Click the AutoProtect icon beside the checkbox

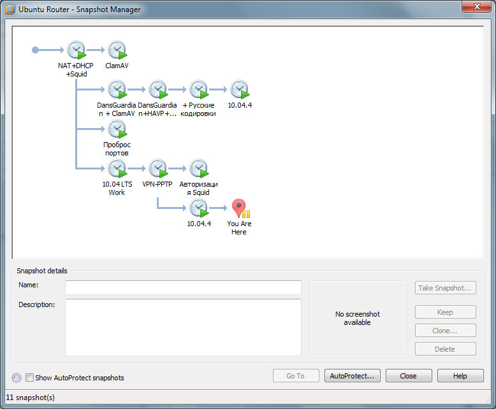[17, 377]
